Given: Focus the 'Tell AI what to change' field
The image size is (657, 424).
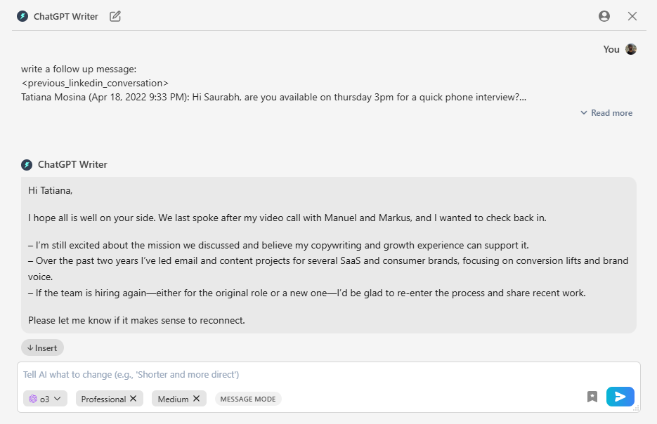Looking at the screenshot, I should [329, 375].
